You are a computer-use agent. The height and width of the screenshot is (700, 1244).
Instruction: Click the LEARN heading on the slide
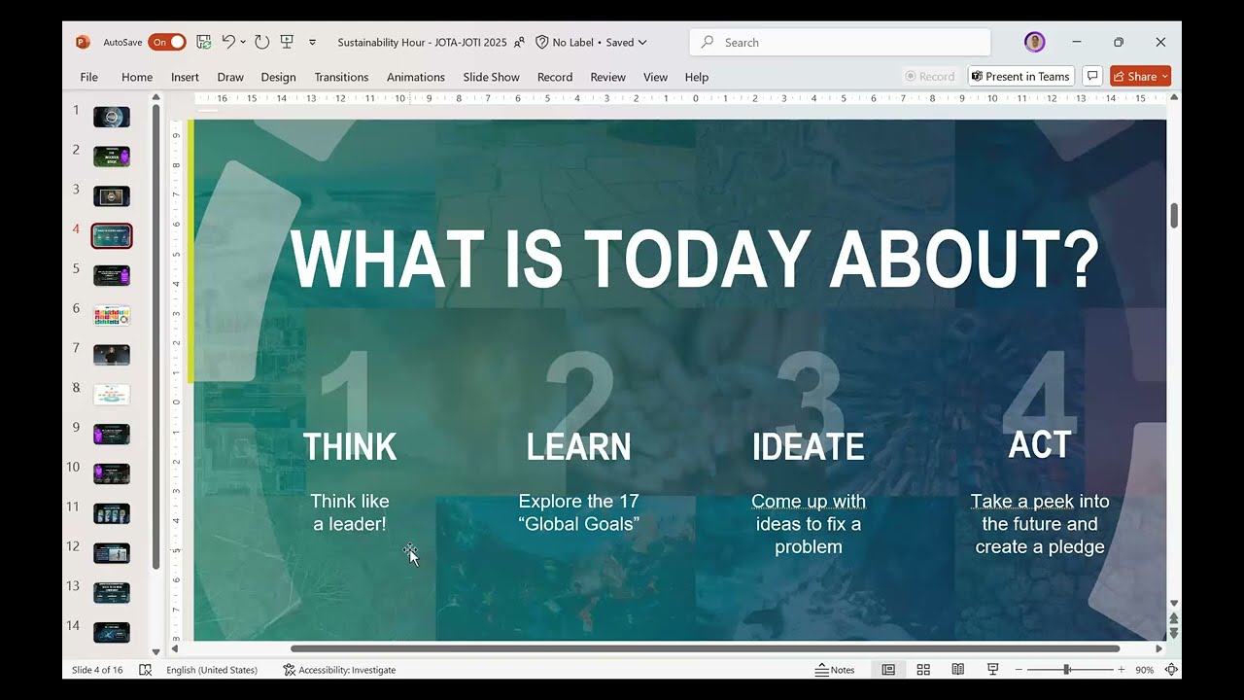578,447
